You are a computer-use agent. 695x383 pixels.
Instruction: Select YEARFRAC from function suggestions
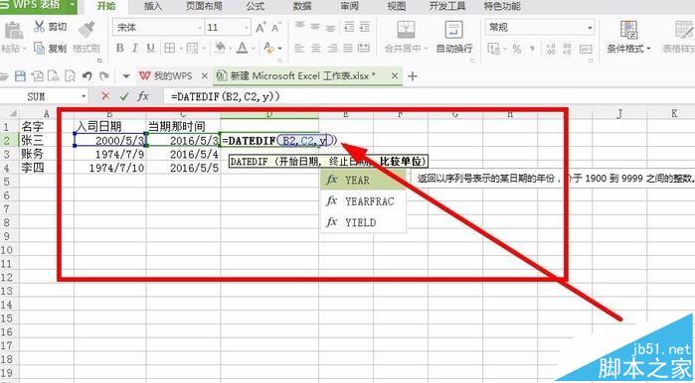click(363, 201)
